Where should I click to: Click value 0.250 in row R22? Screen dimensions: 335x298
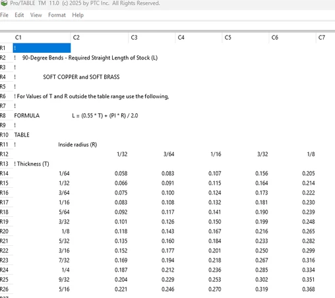point(262,251)
